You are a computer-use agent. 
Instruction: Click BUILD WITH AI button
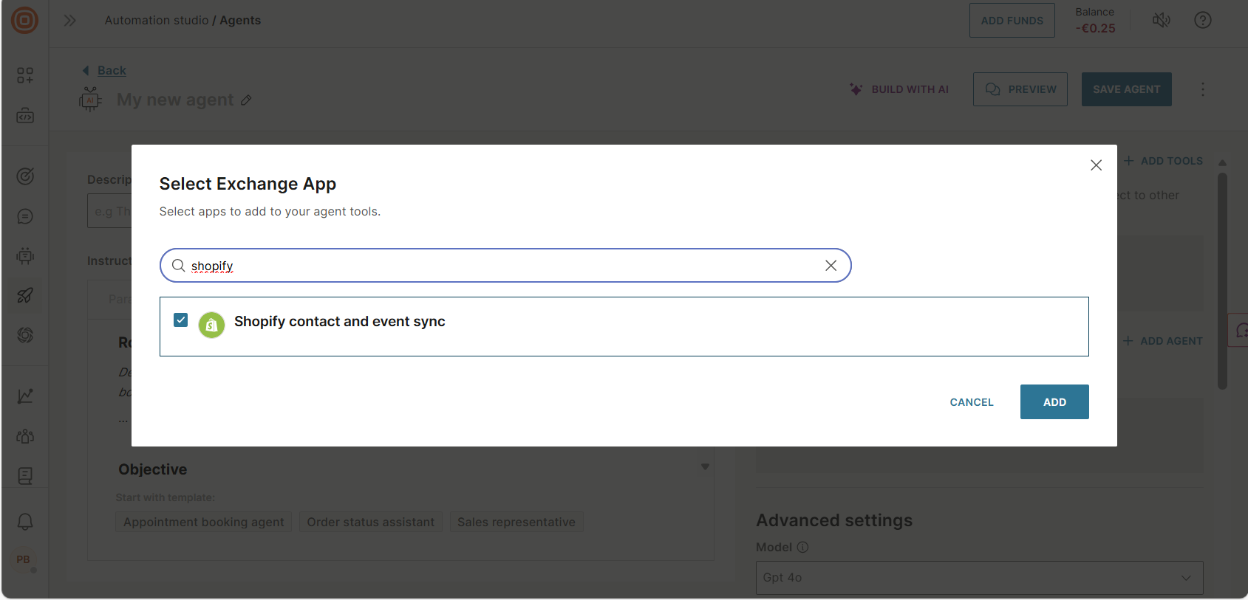pos(900,89)
